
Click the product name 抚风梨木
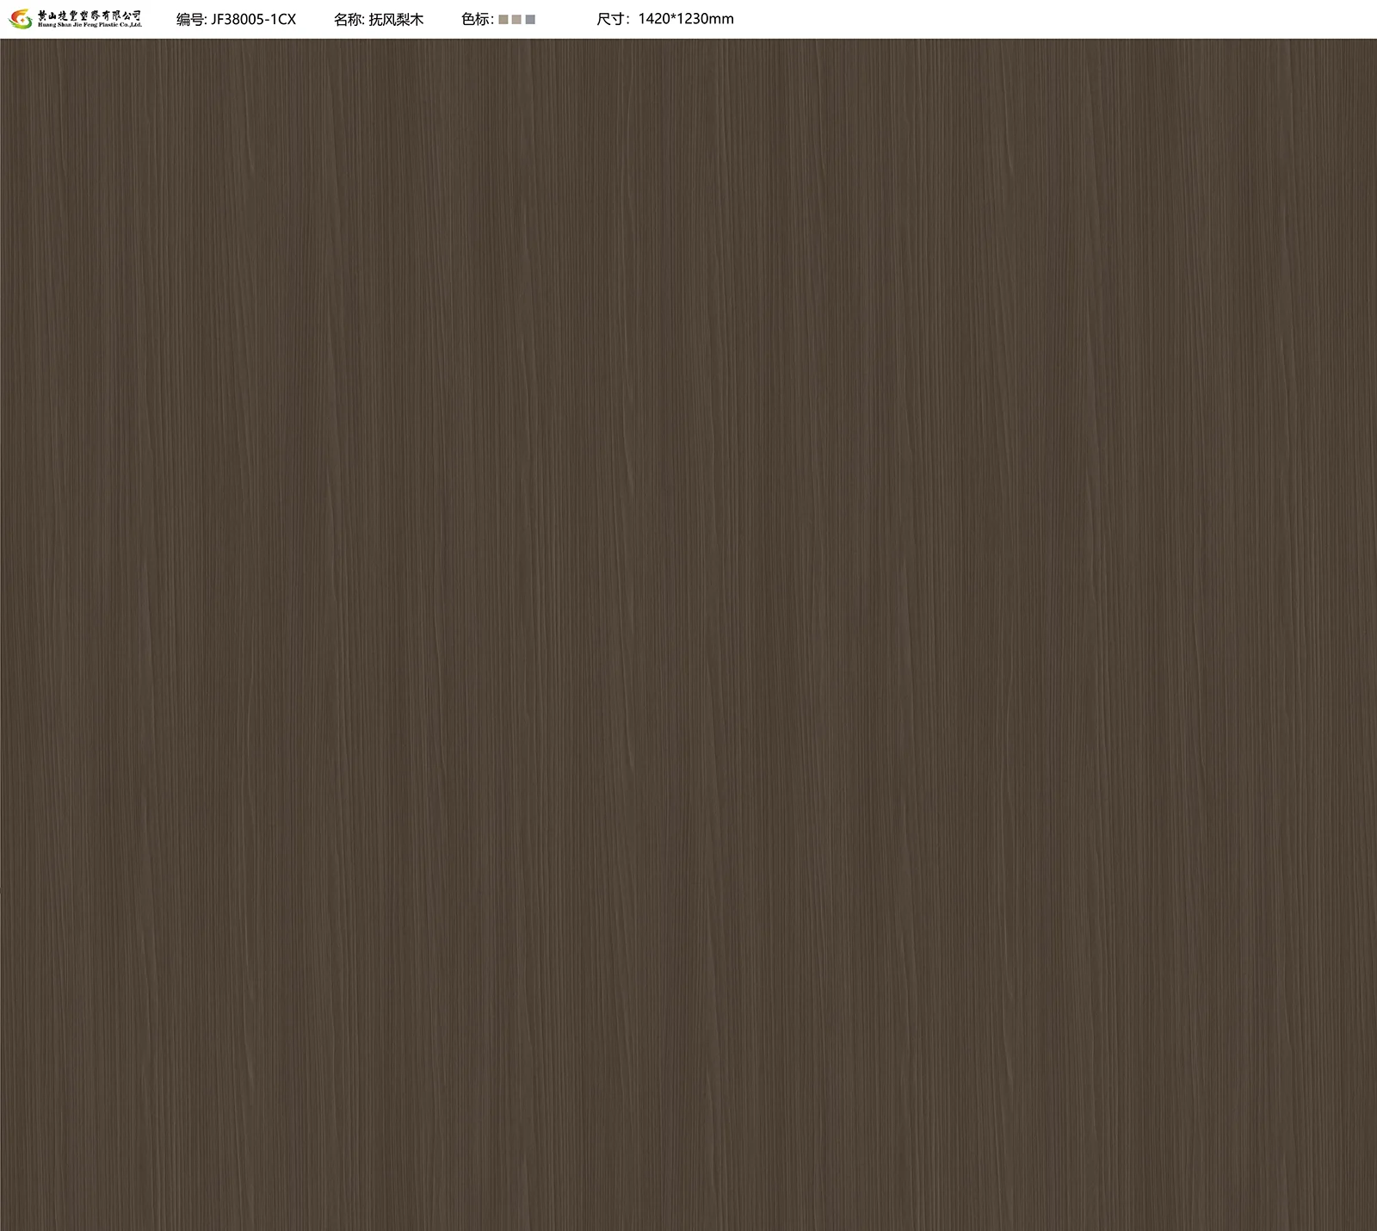coord(396,19)
